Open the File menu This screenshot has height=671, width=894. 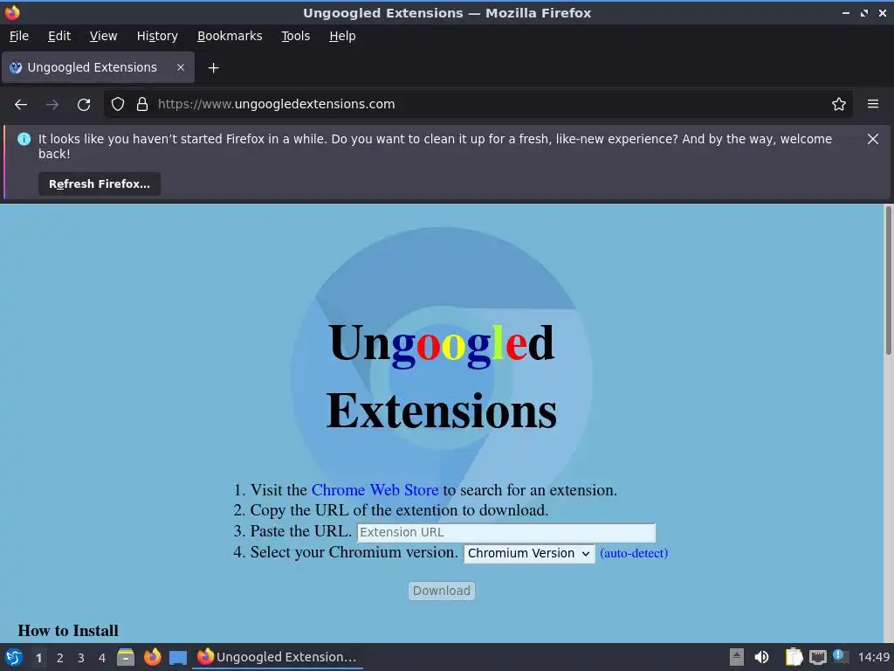(x=19, y=36)
